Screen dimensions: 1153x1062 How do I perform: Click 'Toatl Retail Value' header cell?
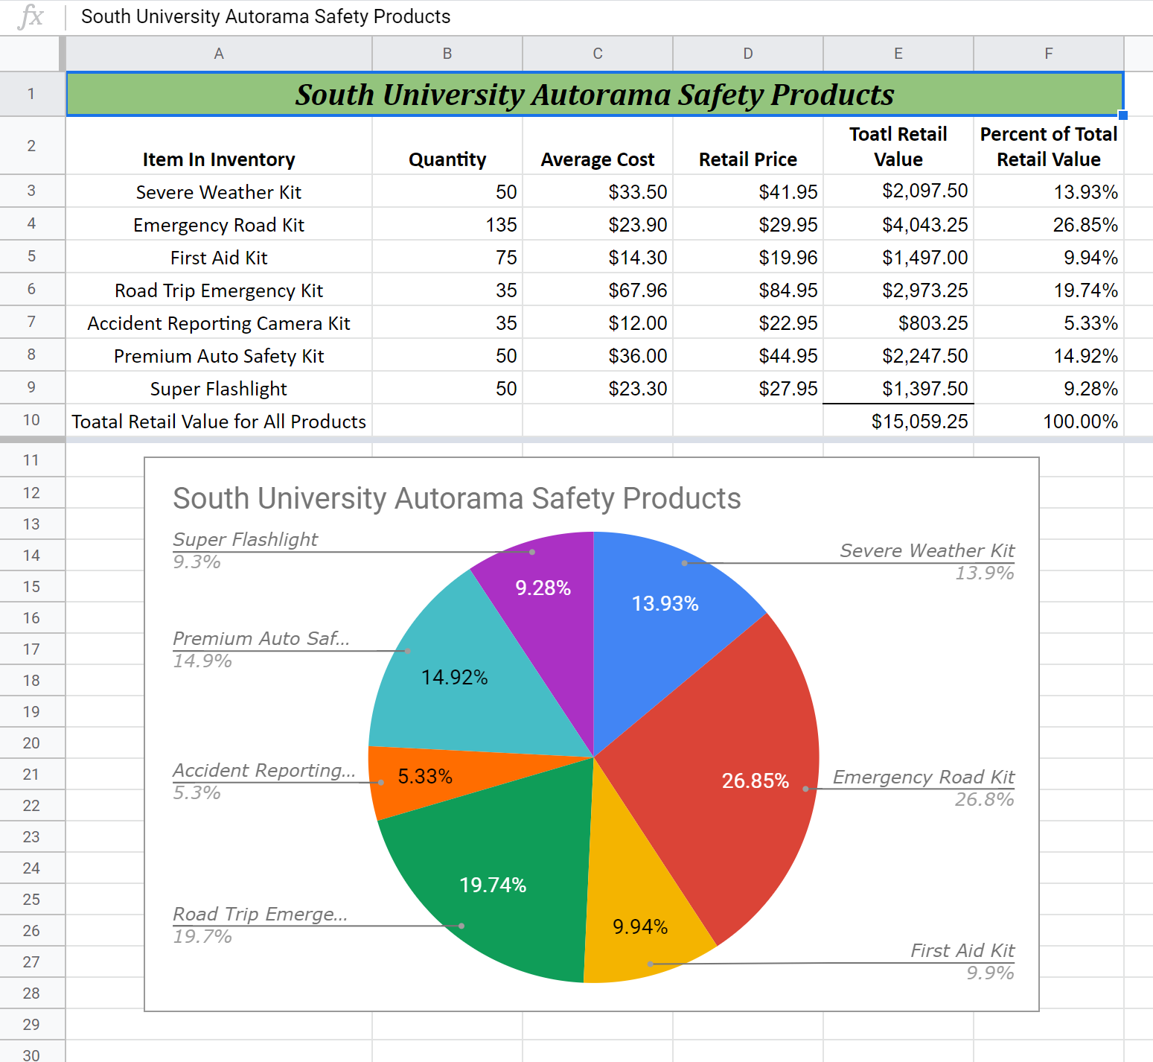[898, 146]
